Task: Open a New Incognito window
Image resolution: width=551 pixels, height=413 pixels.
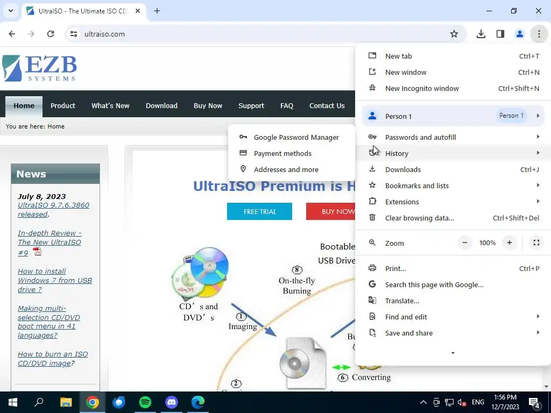Action: (x=453, y=89)
